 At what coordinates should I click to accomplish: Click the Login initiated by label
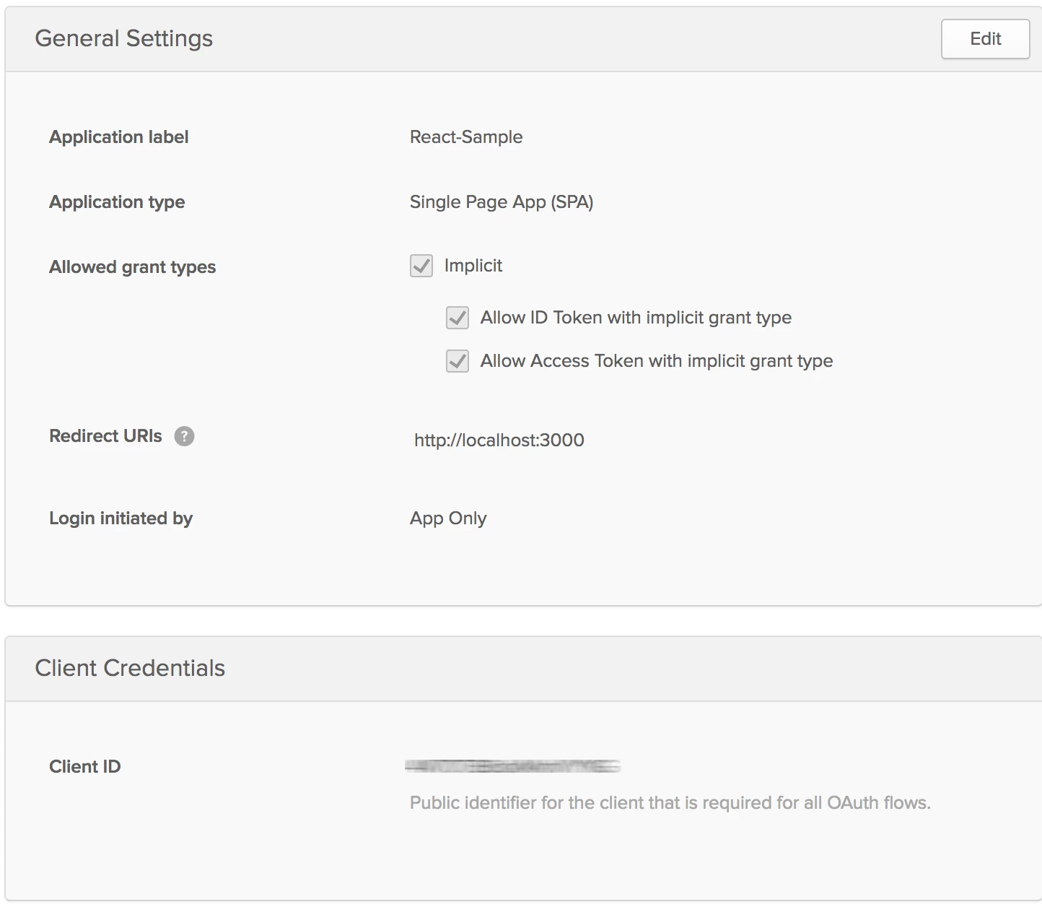coord(121,518)
